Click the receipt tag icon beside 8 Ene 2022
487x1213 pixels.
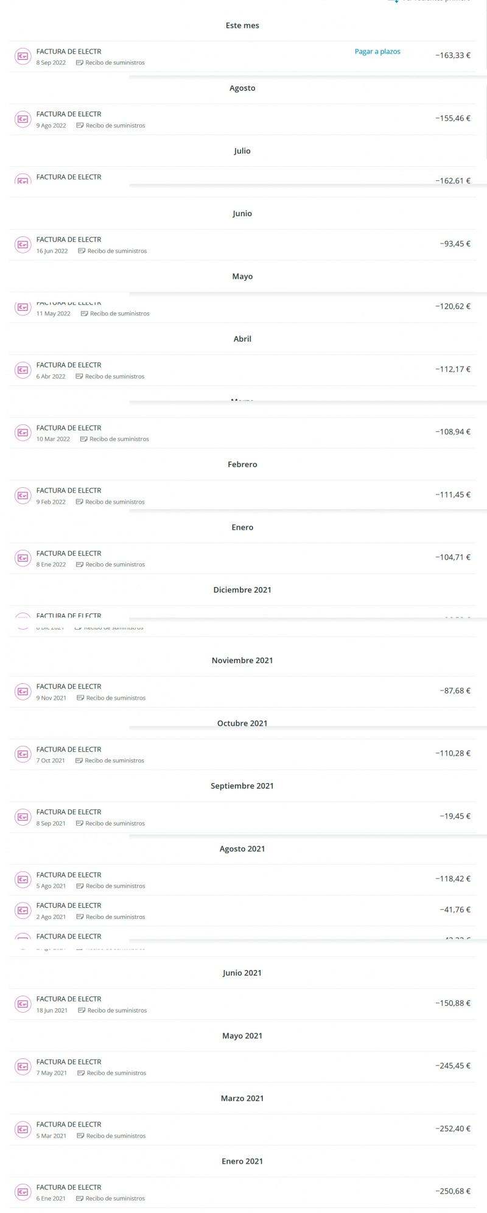coord(80,565)
